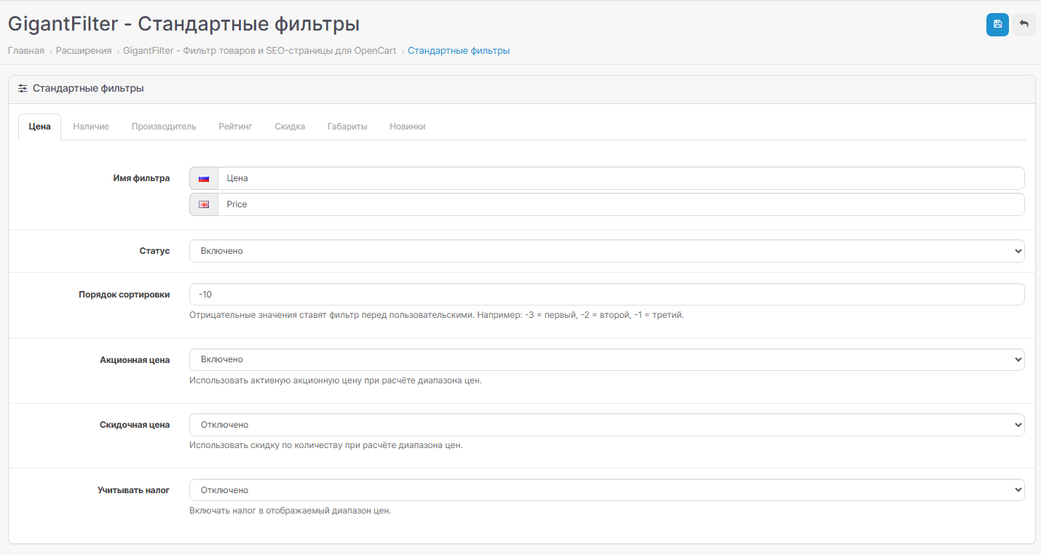Open the Статус dropdown
The image size is (1041, 555).
[x=606, y=251]
